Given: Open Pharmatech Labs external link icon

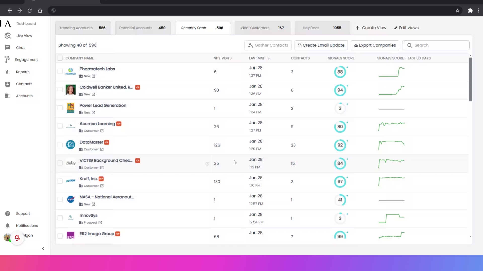Looking at the screenshot, I should point(93,76).
